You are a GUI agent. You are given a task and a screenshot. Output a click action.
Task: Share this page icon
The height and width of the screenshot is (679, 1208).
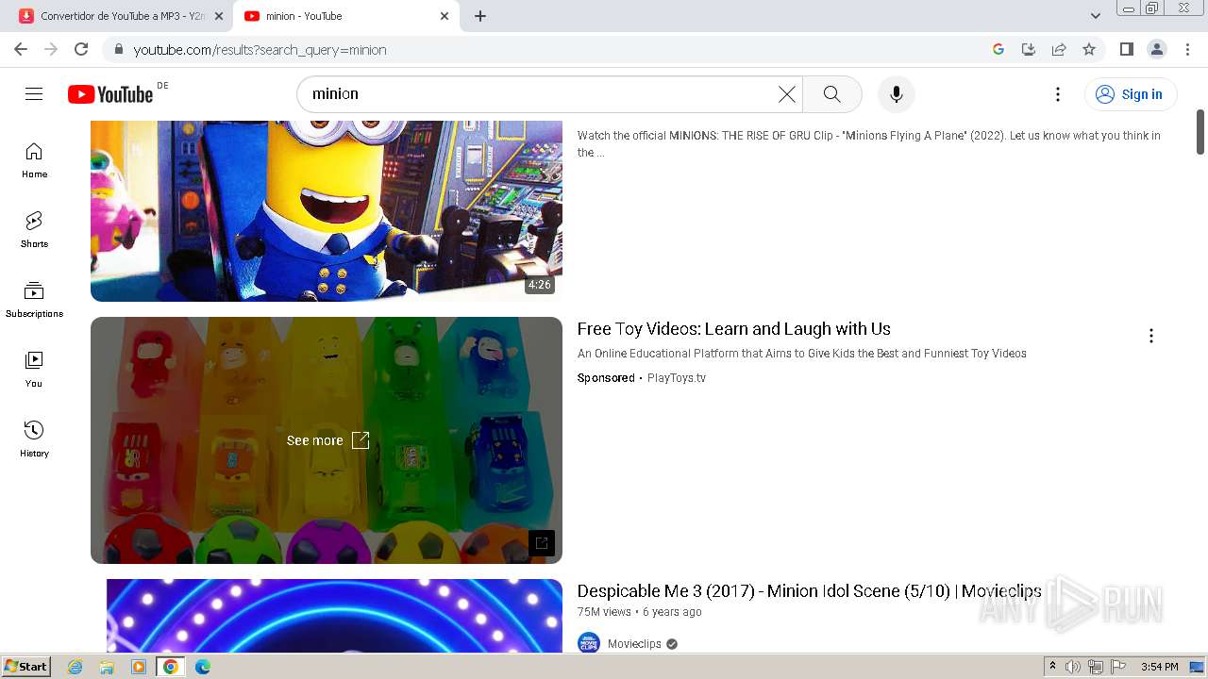pyautogui.click(x=1059, y=49)
